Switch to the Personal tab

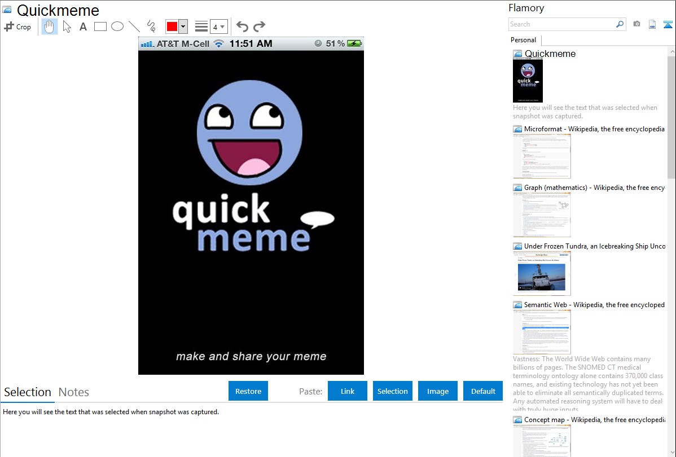pos(524,40)
